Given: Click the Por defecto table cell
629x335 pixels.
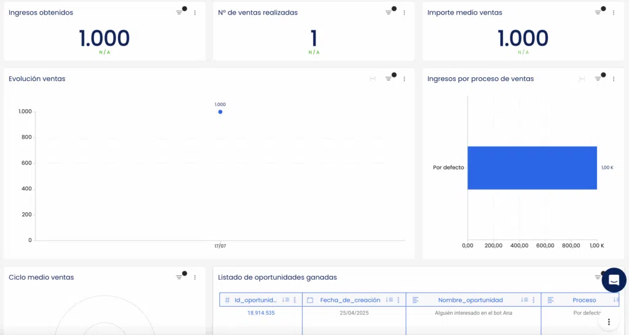Looking at the screenshot, I should point(587,313).
